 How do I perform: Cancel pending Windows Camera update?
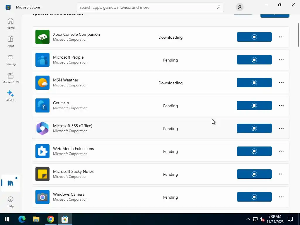[254, 197]
